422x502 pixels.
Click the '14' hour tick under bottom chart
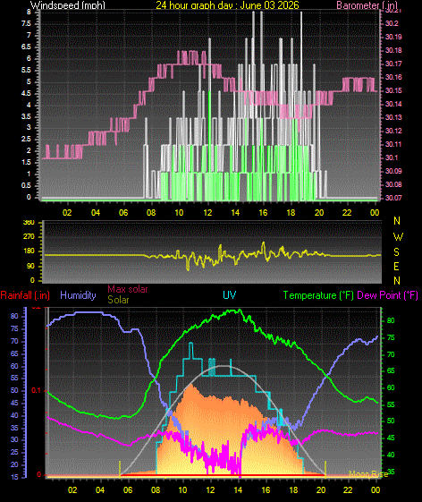coord(238,490)
